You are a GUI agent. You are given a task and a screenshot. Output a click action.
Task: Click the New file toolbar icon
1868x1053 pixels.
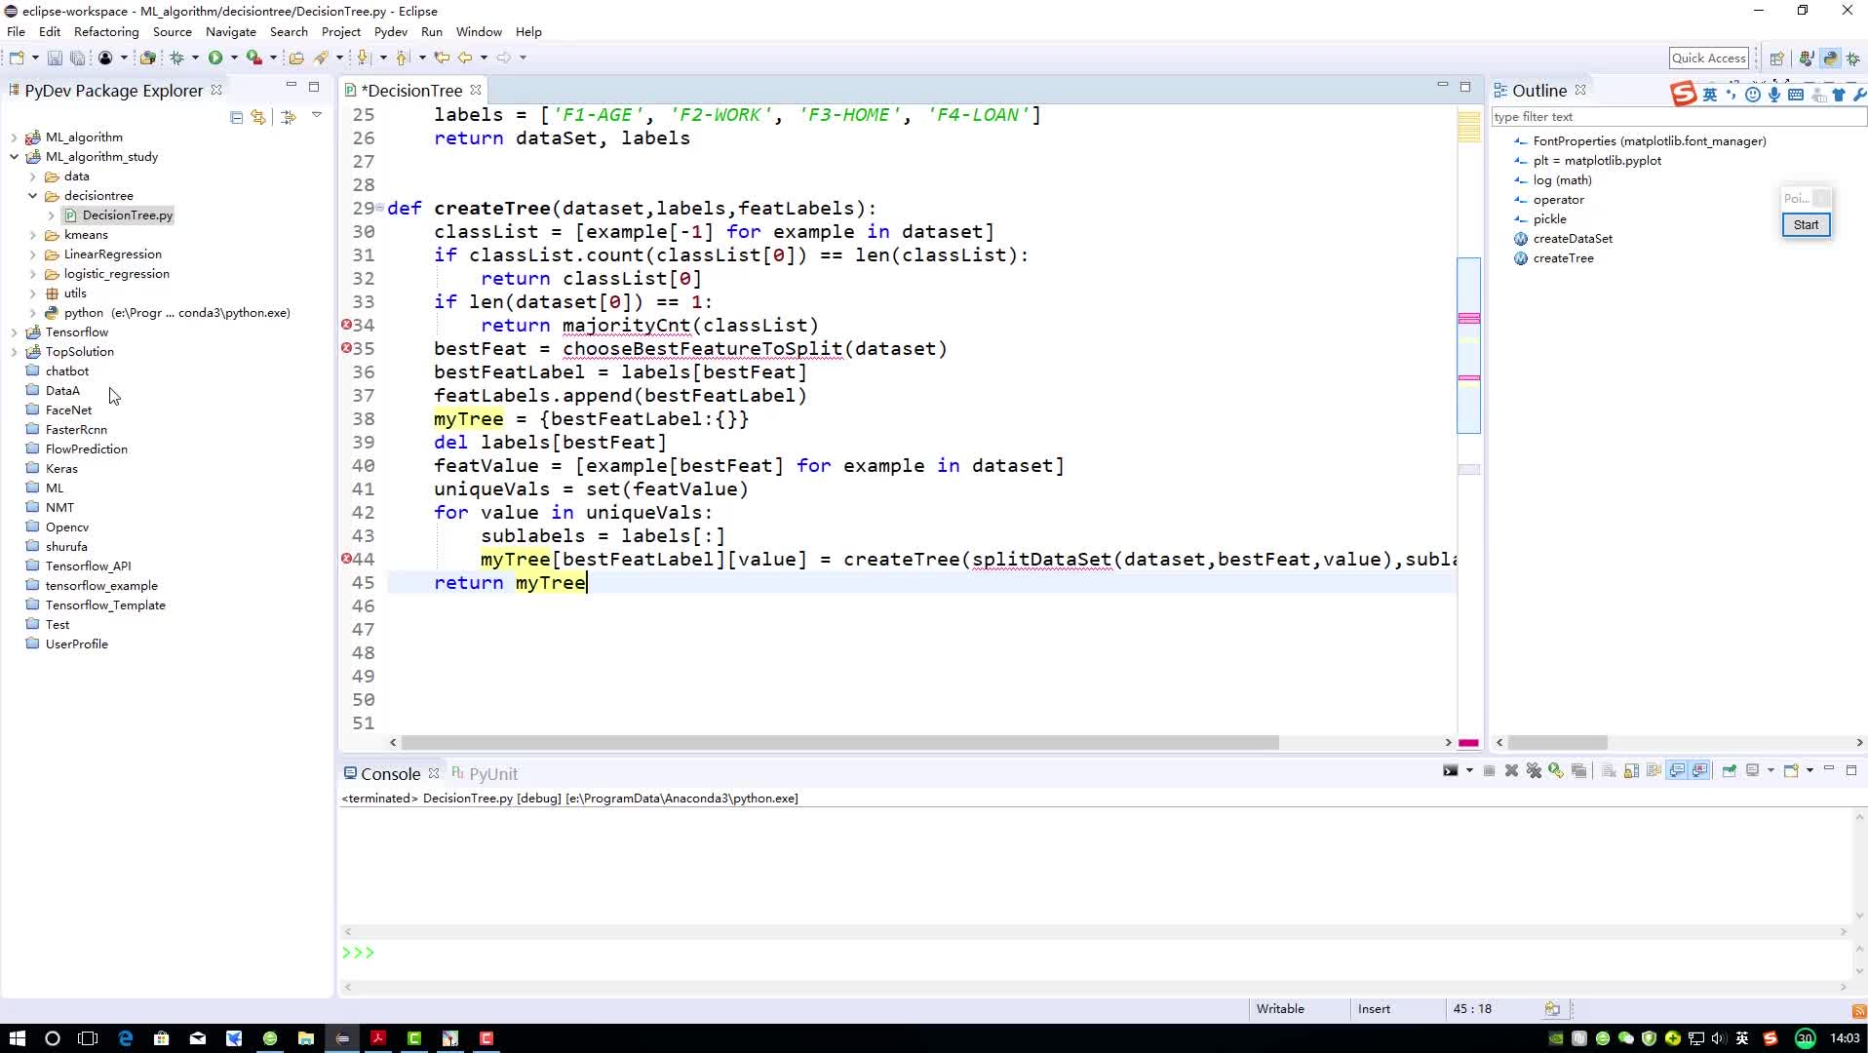(17, 58)
